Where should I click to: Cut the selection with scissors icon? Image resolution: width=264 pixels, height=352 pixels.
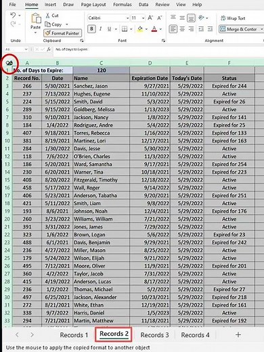pyautogui.click(x=47, y=16)
